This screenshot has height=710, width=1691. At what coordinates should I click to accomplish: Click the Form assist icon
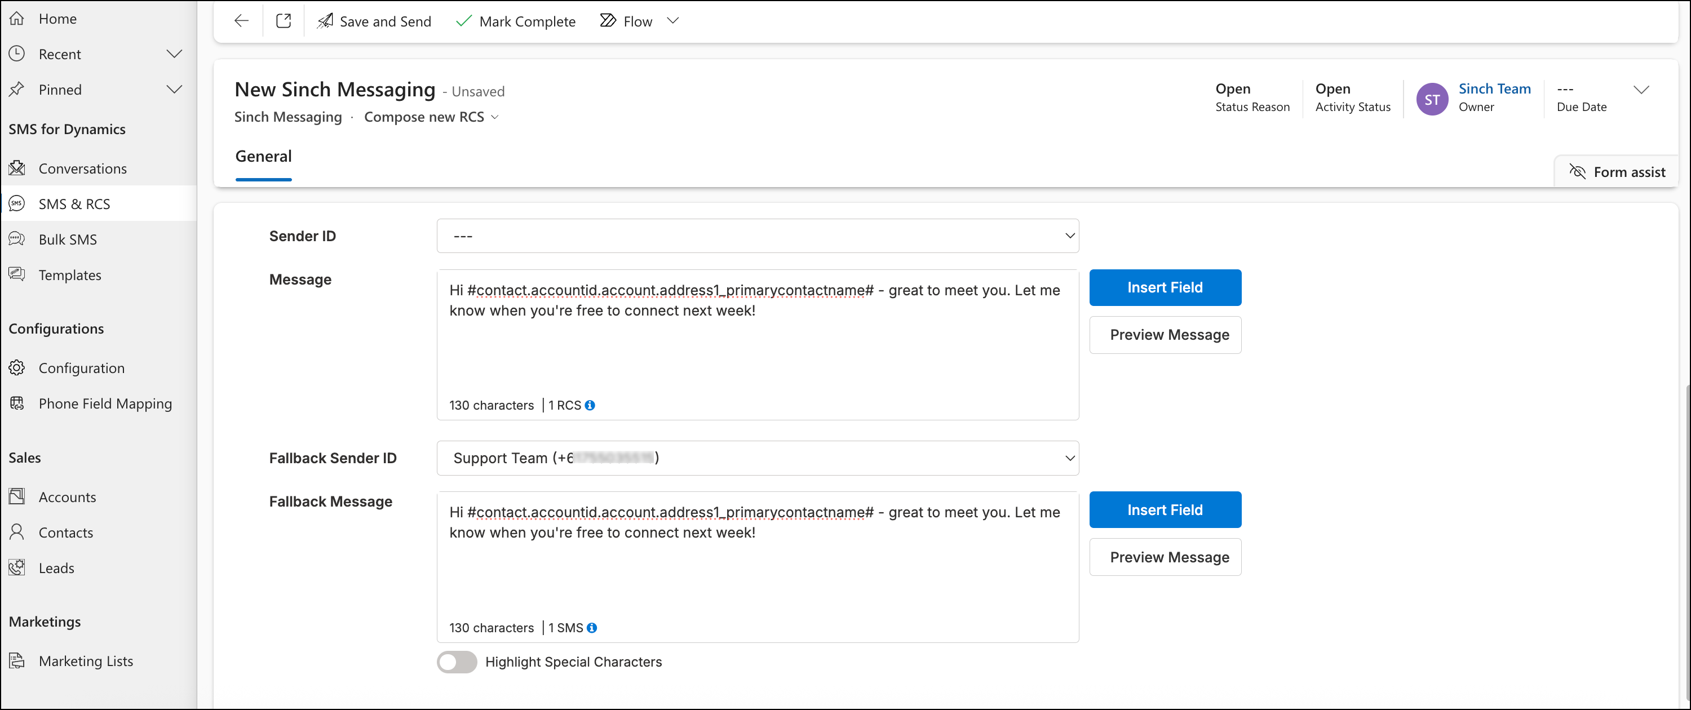click(x=1577, y=172)
